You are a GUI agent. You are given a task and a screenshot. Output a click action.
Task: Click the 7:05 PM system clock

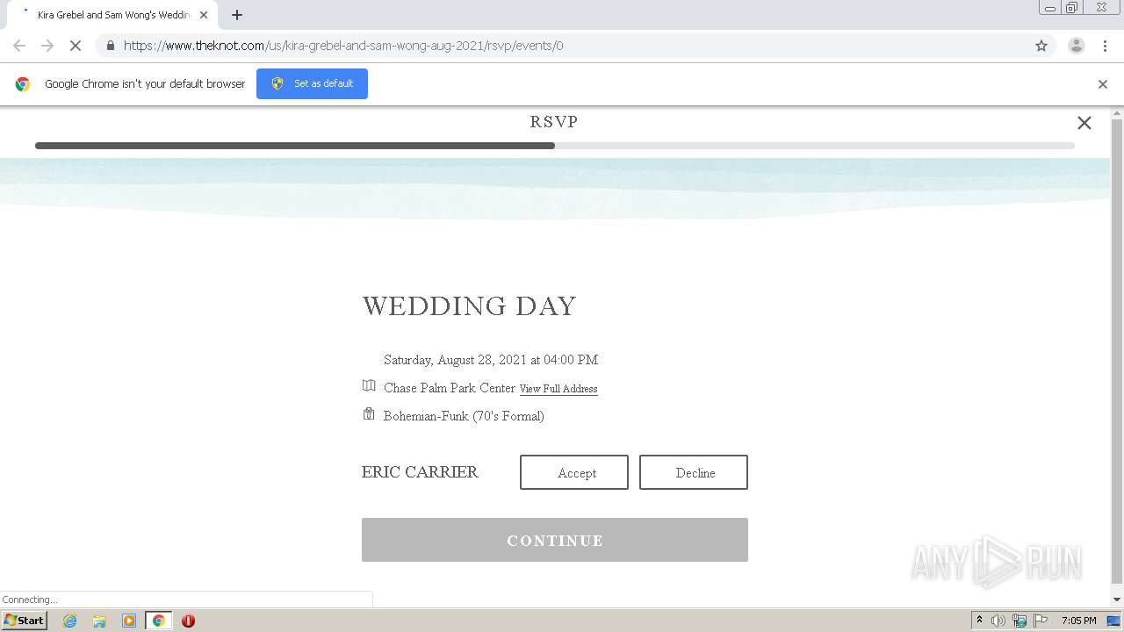coord(1078,621)
